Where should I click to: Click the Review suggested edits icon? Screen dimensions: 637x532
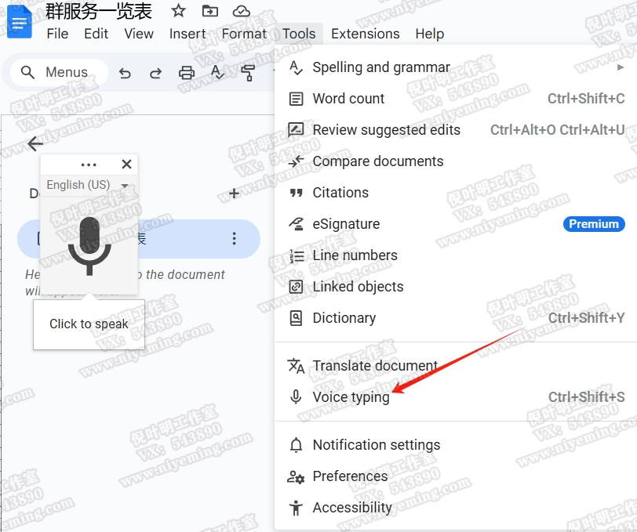[x=296, y=130]
